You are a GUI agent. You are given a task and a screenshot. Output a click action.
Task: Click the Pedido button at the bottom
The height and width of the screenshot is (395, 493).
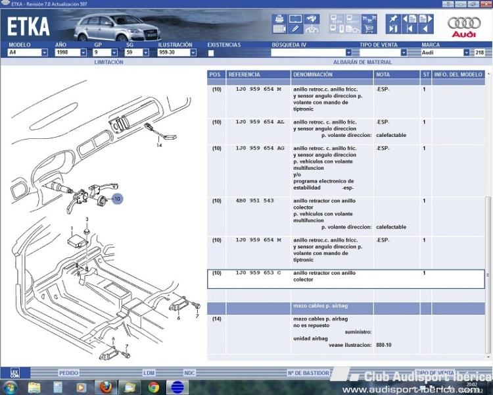point(68,373)
